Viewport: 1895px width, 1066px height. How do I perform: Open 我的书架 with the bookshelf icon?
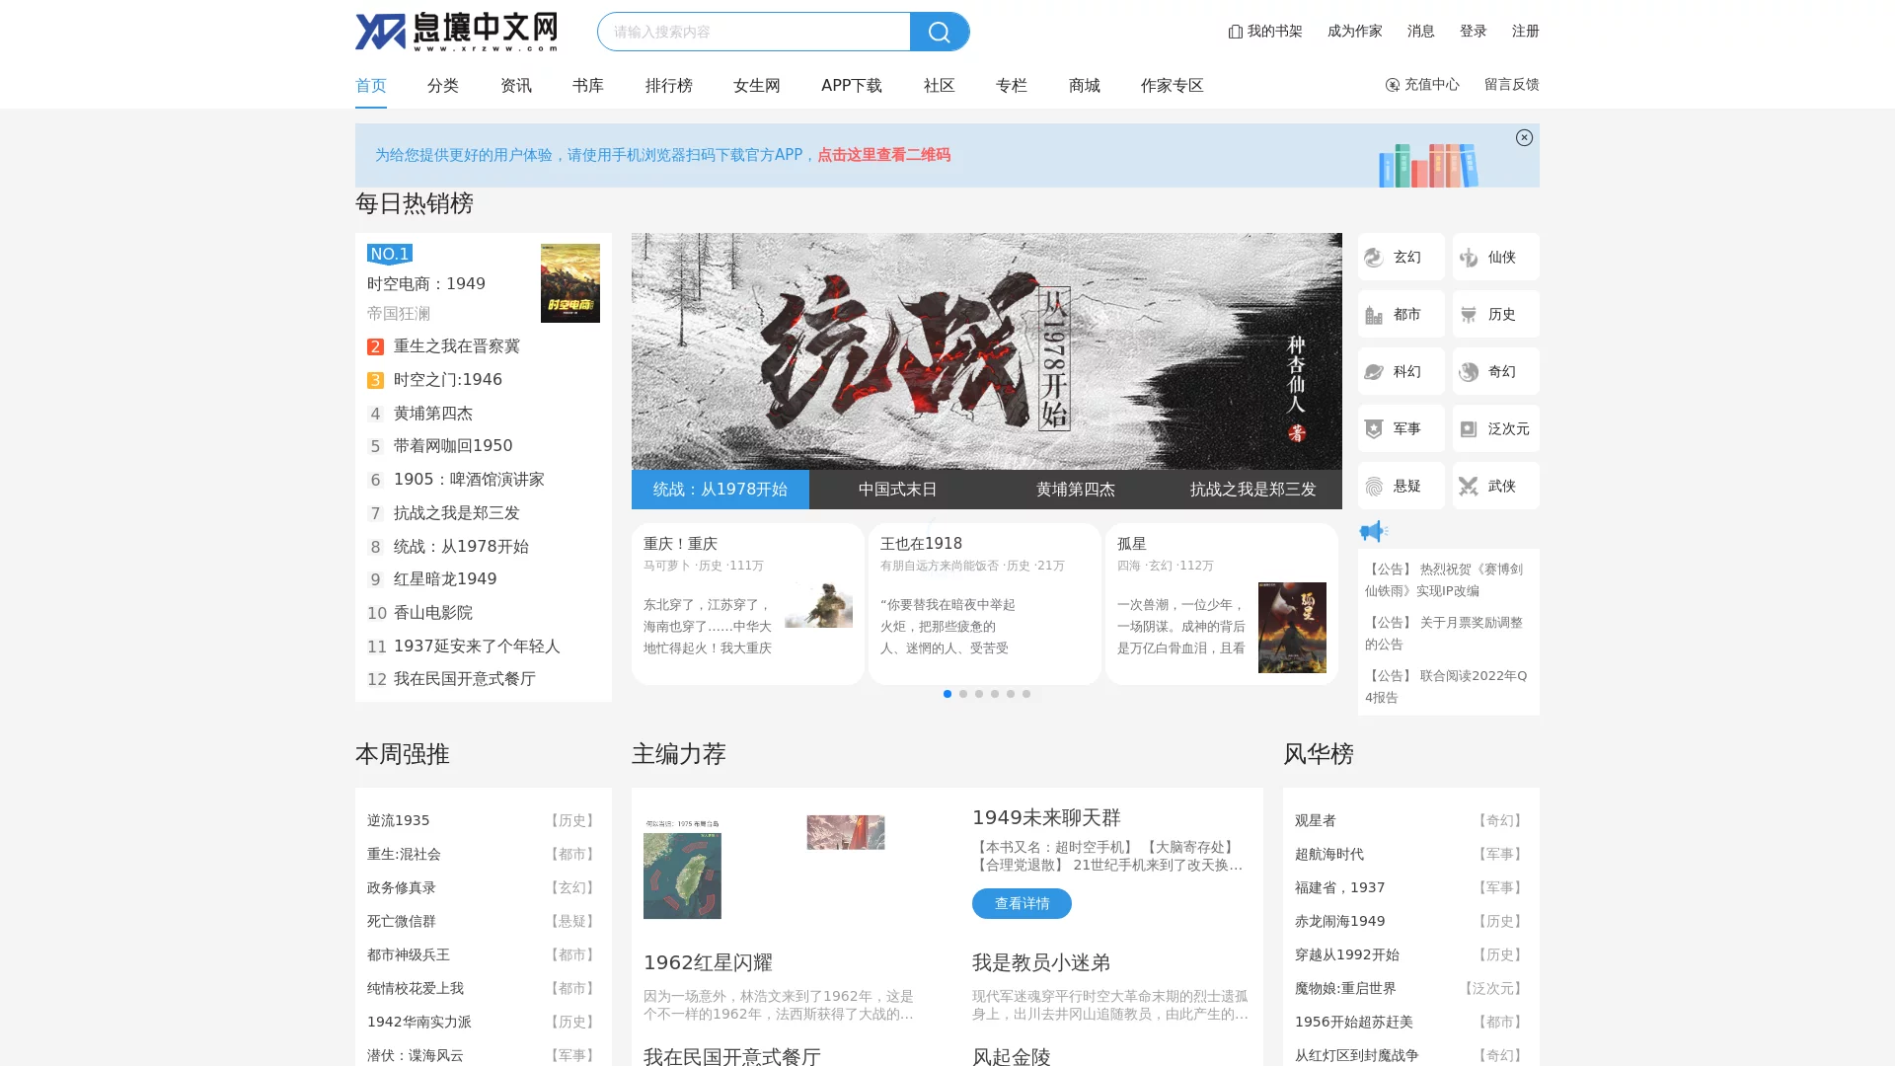tap(1264, 31)
